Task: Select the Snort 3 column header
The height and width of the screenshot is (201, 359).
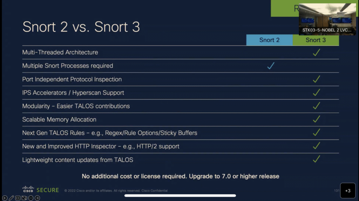Action: 316,40
